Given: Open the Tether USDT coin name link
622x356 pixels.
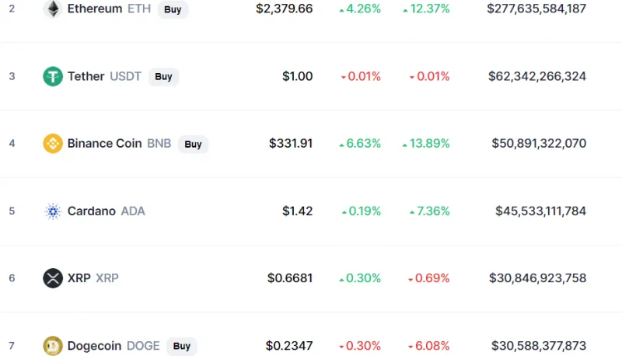Looking at the screenshot, I should click(104, 76).
